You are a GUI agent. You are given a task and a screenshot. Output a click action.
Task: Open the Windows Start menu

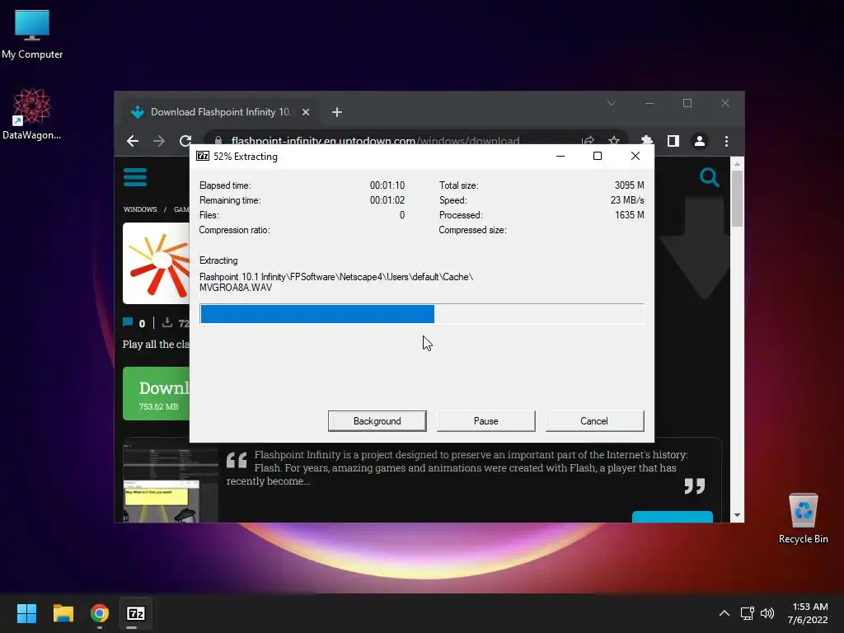click(26, 613)
